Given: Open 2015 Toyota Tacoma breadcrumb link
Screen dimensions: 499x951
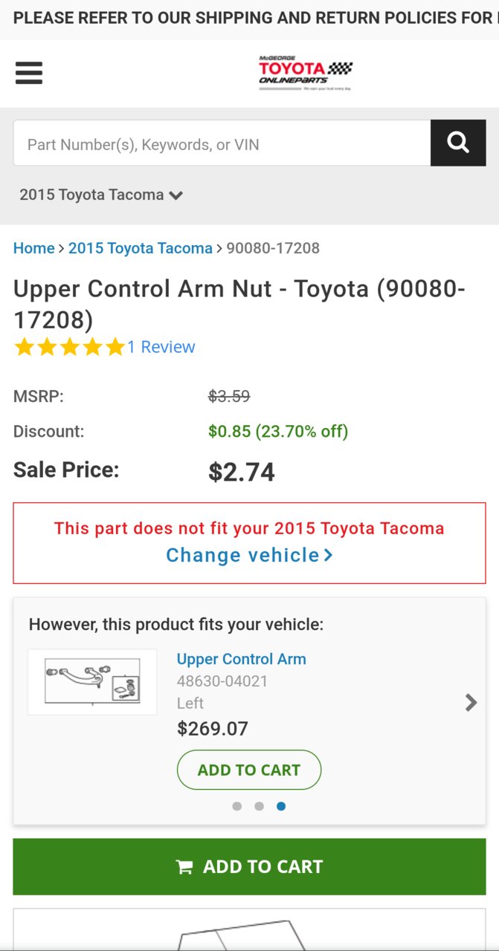Looking at the screenshot, I should point(141,248).
